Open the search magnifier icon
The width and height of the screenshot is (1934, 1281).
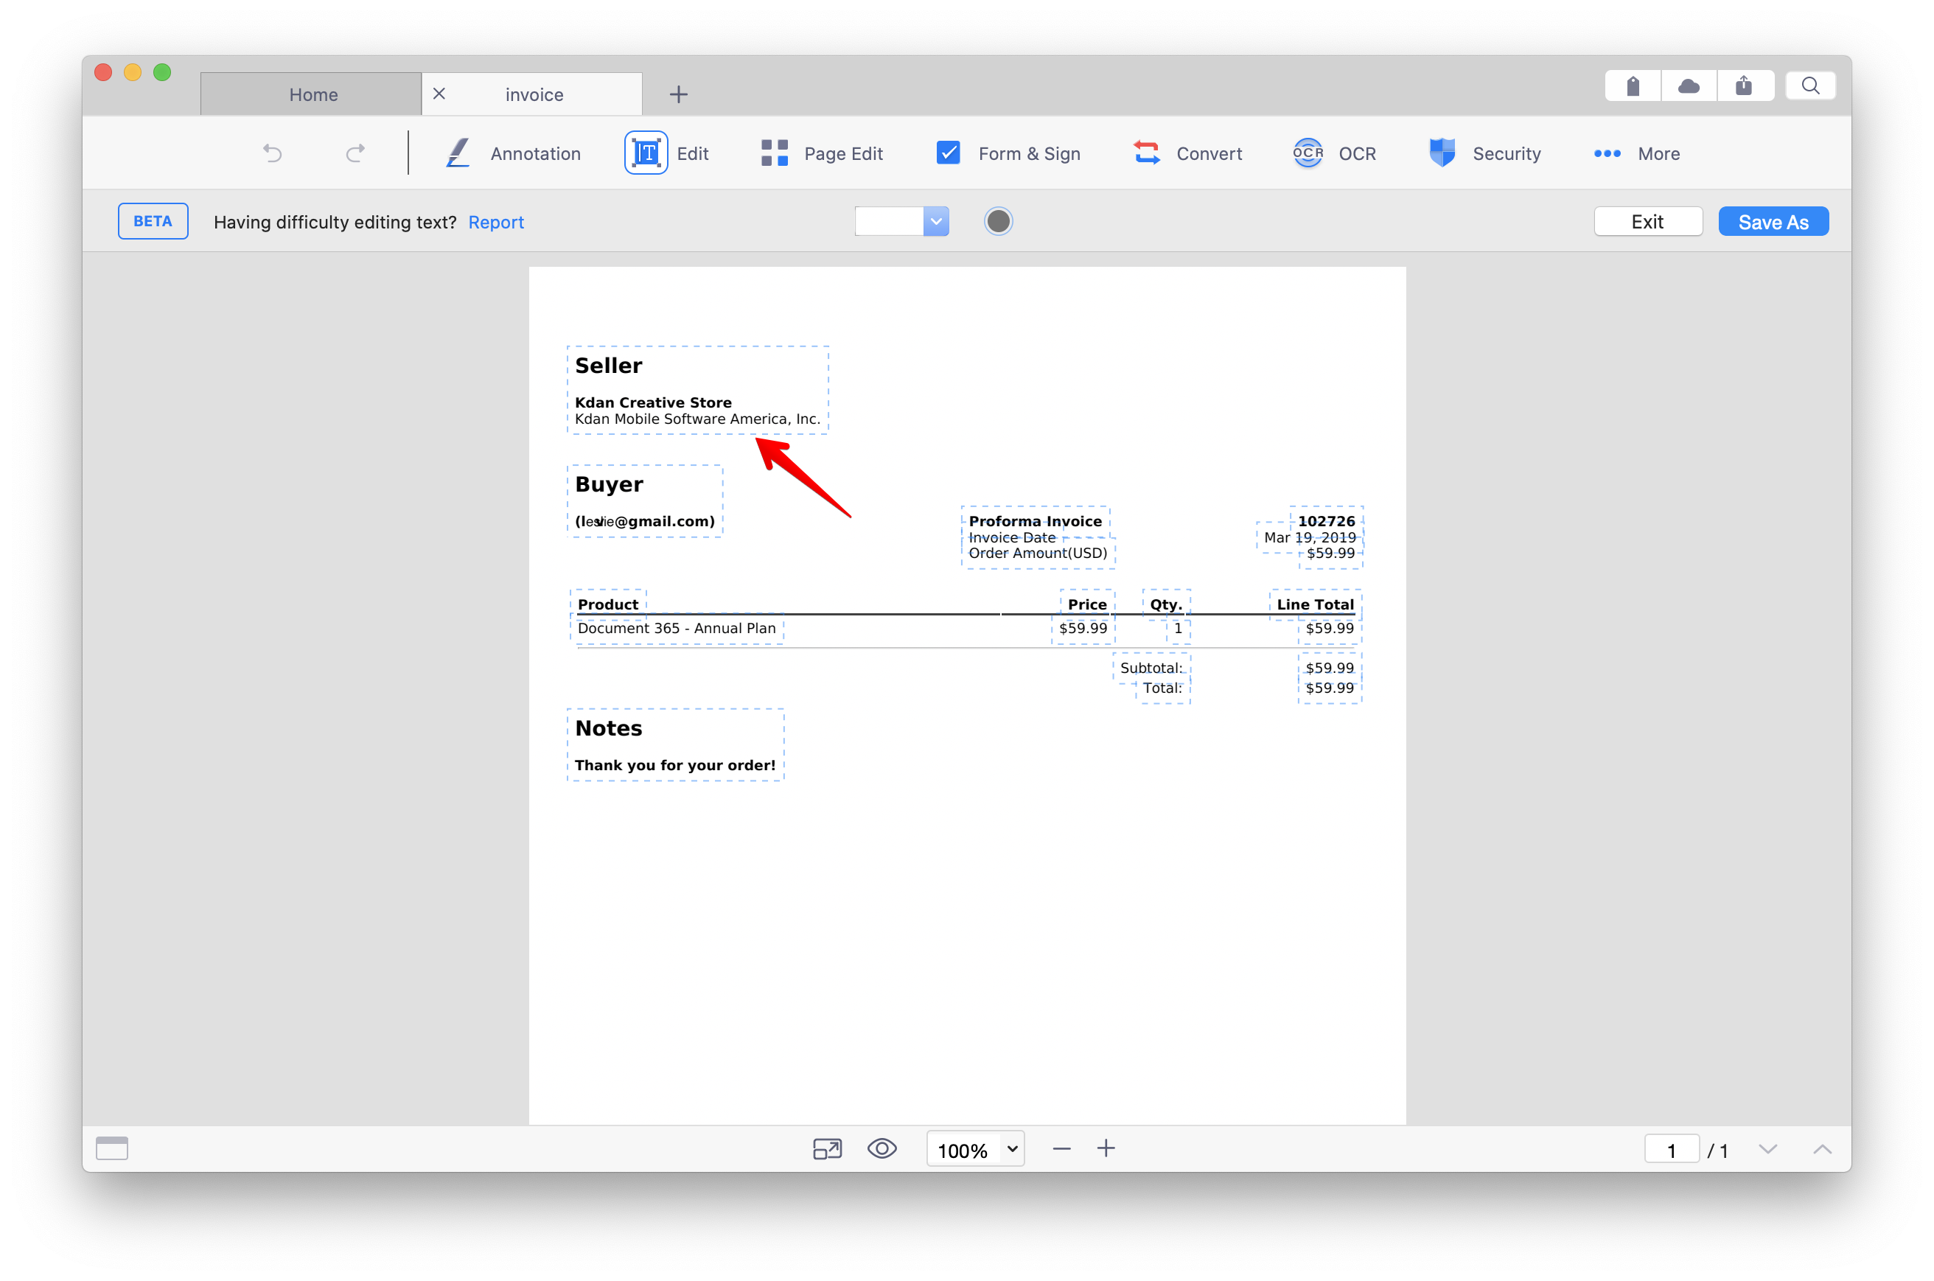[1810, 85]
